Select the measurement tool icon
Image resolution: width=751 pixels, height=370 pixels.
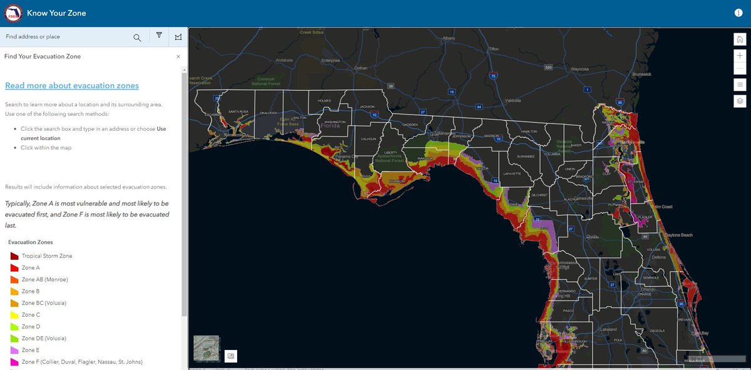click(178, 36)
